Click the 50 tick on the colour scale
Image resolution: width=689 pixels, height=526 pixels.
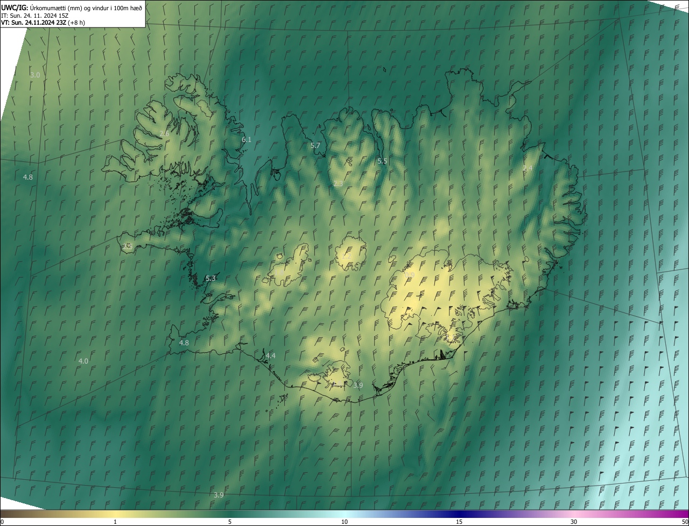[684, 522]
